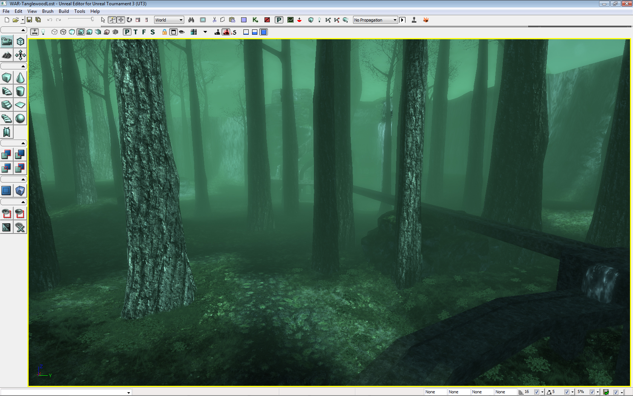Image resolution: width=633 pixels, height=396 pixels.
Task: Click the Paste clipboard icon
Action: click(x=232, y=20)
